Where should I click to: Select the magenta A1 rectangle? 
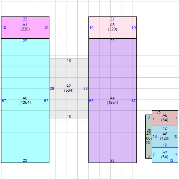(25, 28)
